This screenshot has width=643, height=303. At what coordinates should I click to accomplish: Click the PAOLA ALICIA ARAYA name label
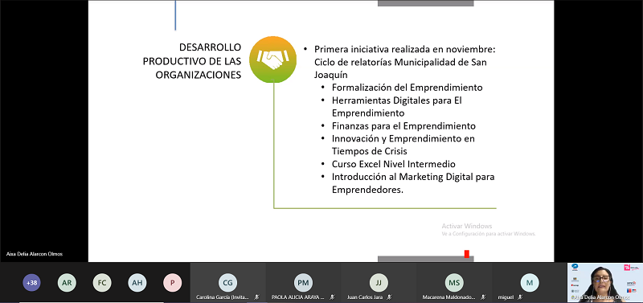tap(298, 297)
